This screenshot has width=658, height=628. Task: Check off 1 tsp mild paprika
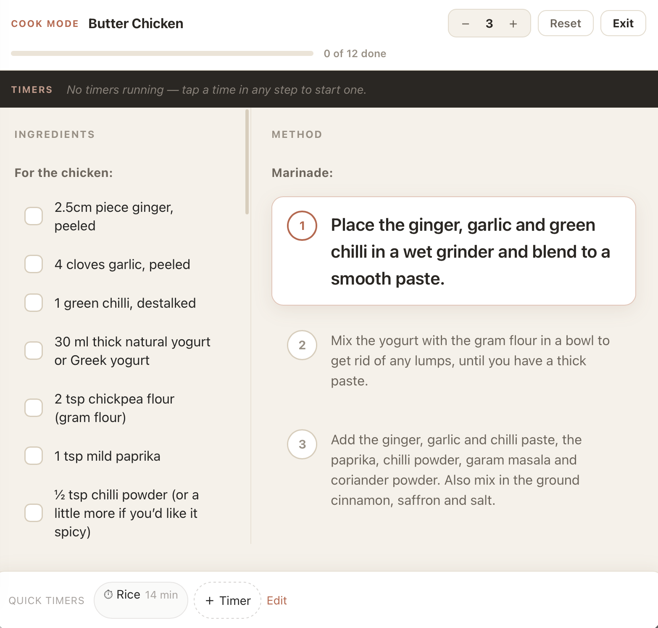click(34, 456)
